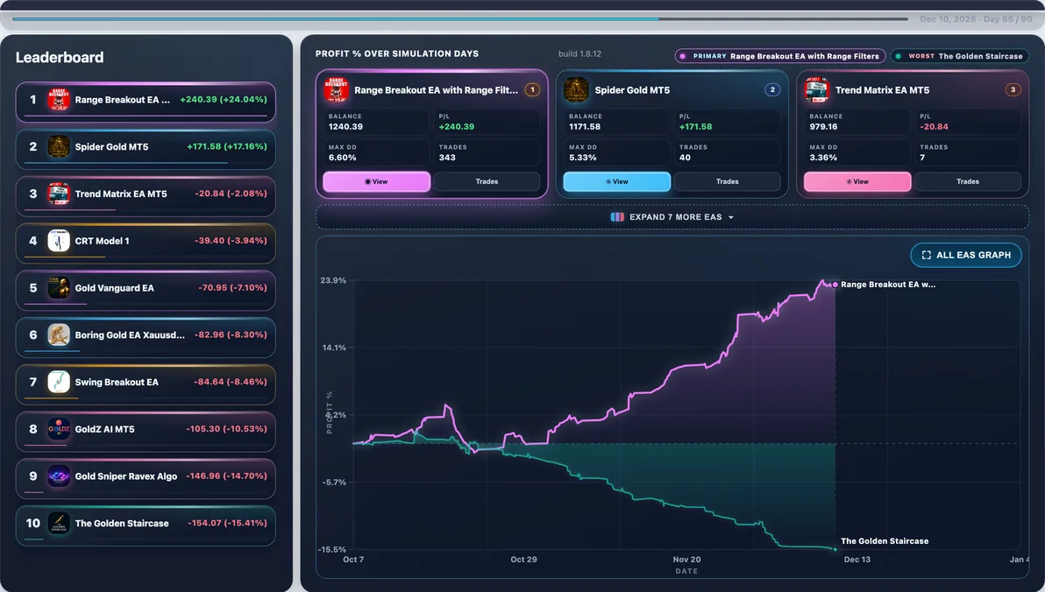Image resolution: width=1045 pixels, height=592 pixels.
Task: Select Spider Gold MT5 leaderboard row
Action: tap(146, 149)
